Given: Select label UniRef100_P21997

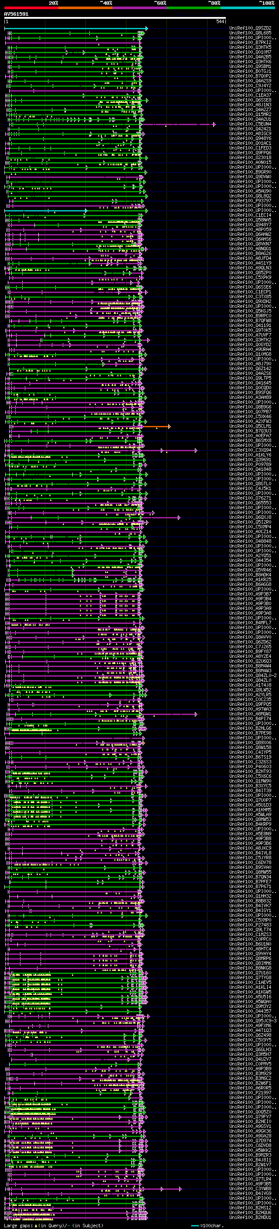Looking at the screenshot, I should click(x=250, y=1093).
